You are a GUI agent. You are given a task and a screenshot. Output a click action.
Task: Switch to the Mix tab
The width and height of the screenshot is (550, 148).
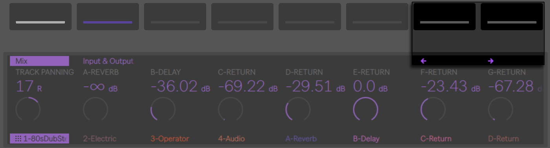point(39,61)
